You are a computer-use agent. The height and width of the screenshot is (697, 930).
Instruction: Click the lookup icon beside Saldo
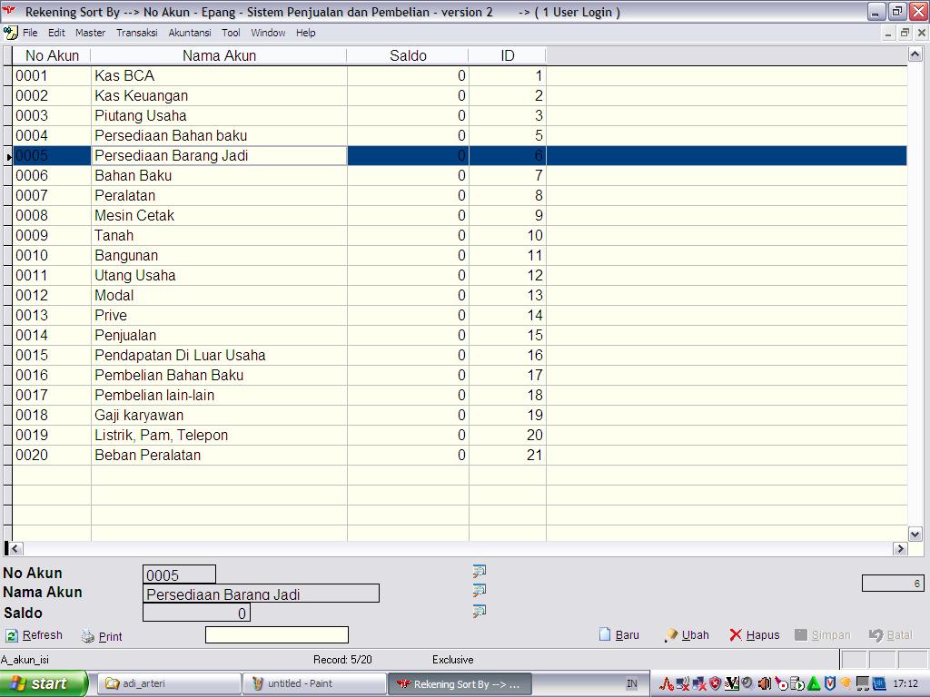[x=480, y=612]
